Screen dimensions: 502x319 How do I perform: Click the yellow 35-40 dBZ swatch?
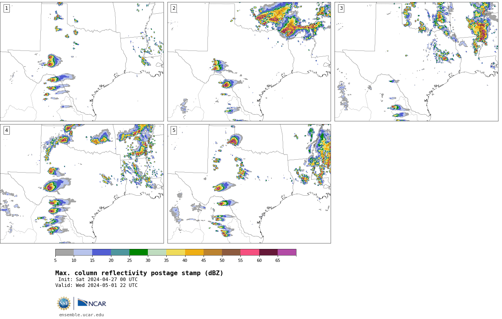coord(176,252)
